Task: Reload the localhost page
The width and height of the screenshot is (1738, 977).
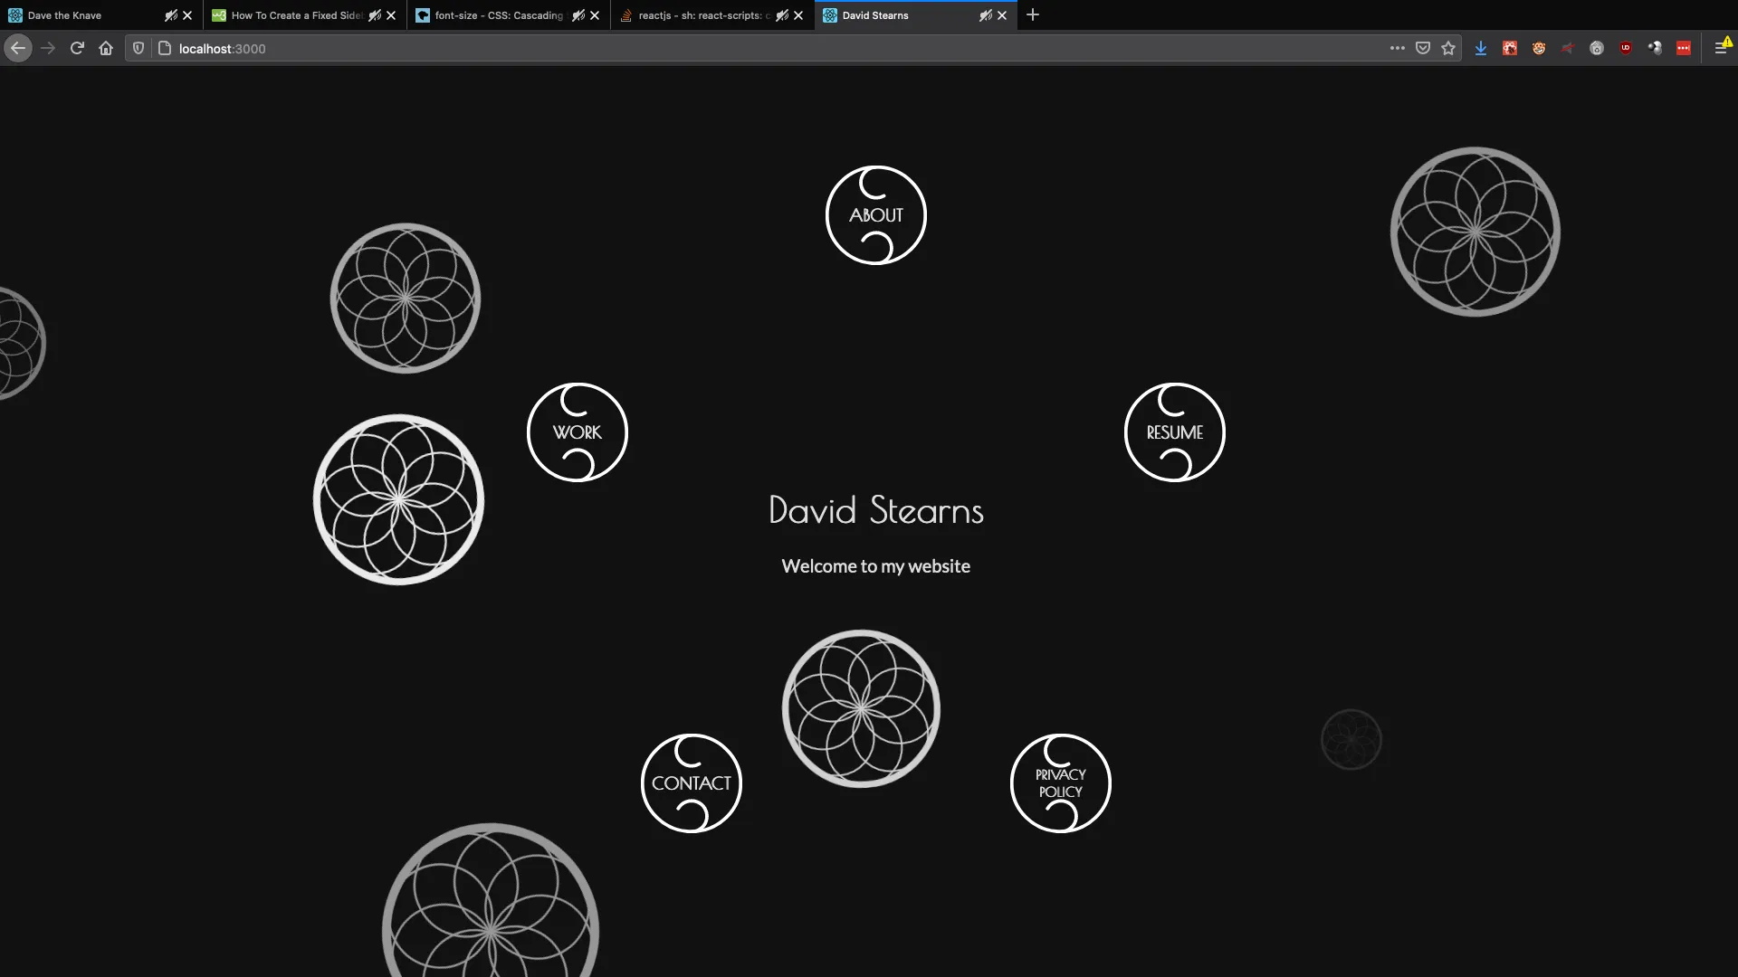Action: tap(77, 48)
